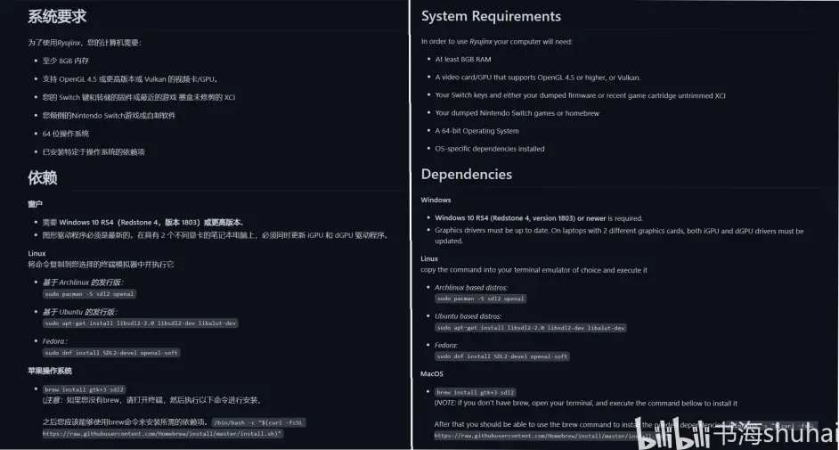Screen dimensions: 839x450
Task: Click the Homebrew install URL in the Chinese document
Action: coord(162,434)
